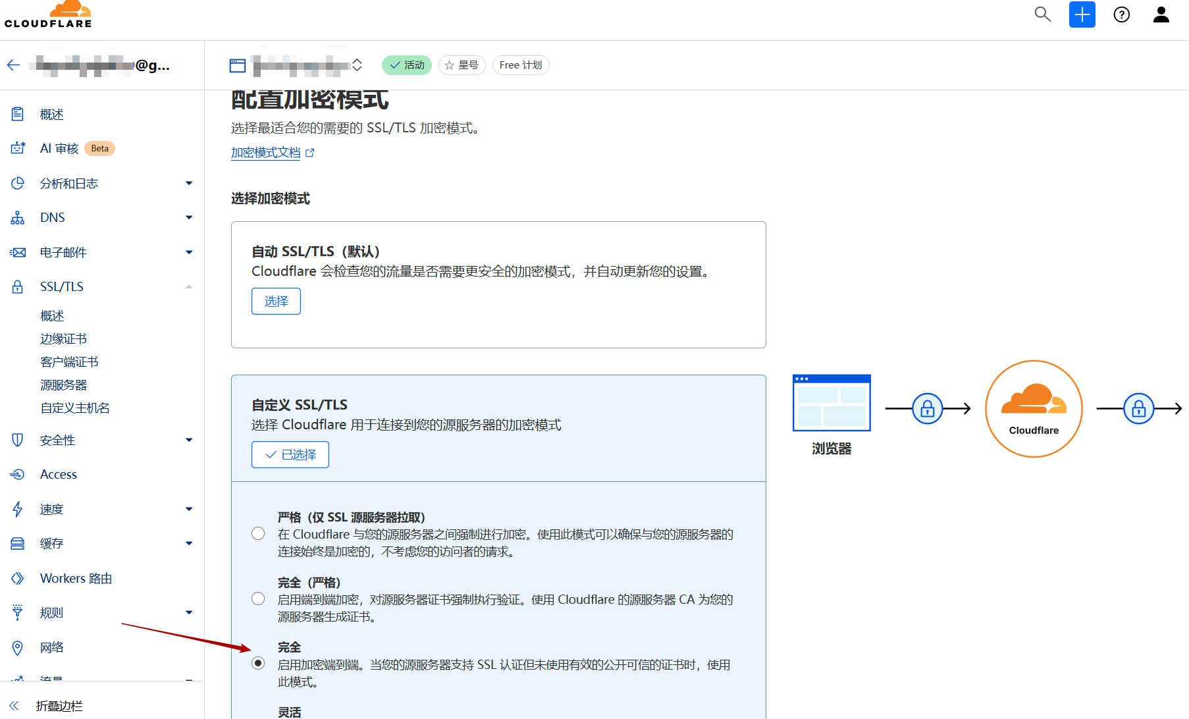
Task: Click the back arrow beside account name
Action: tap(14, 65)
